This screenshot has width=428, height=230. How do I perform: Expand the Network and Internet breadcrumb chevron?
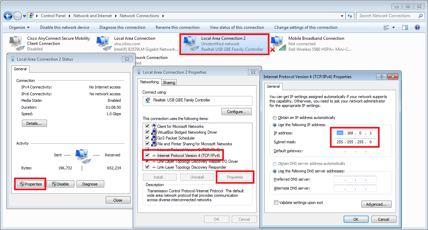115,15
